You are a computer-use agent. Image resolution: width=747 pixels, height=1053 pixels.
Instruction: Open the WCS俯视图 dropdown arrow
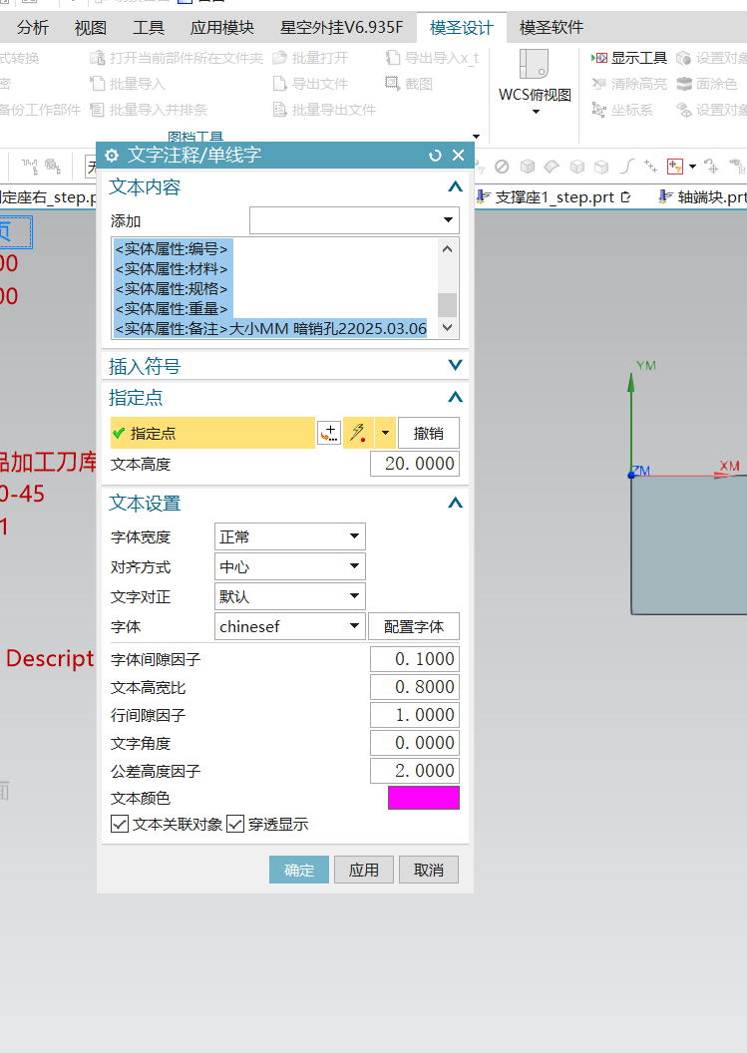(x=536, y=112)
